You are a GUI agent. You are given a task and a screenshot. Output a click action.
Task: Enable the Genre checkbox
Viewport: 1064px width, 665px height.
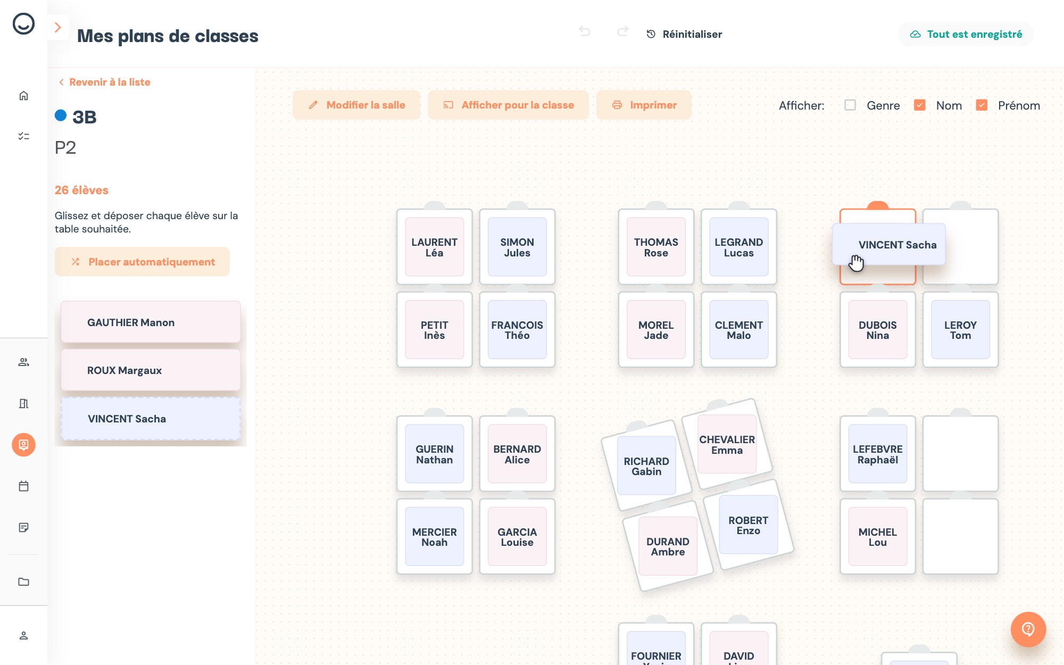850,105
